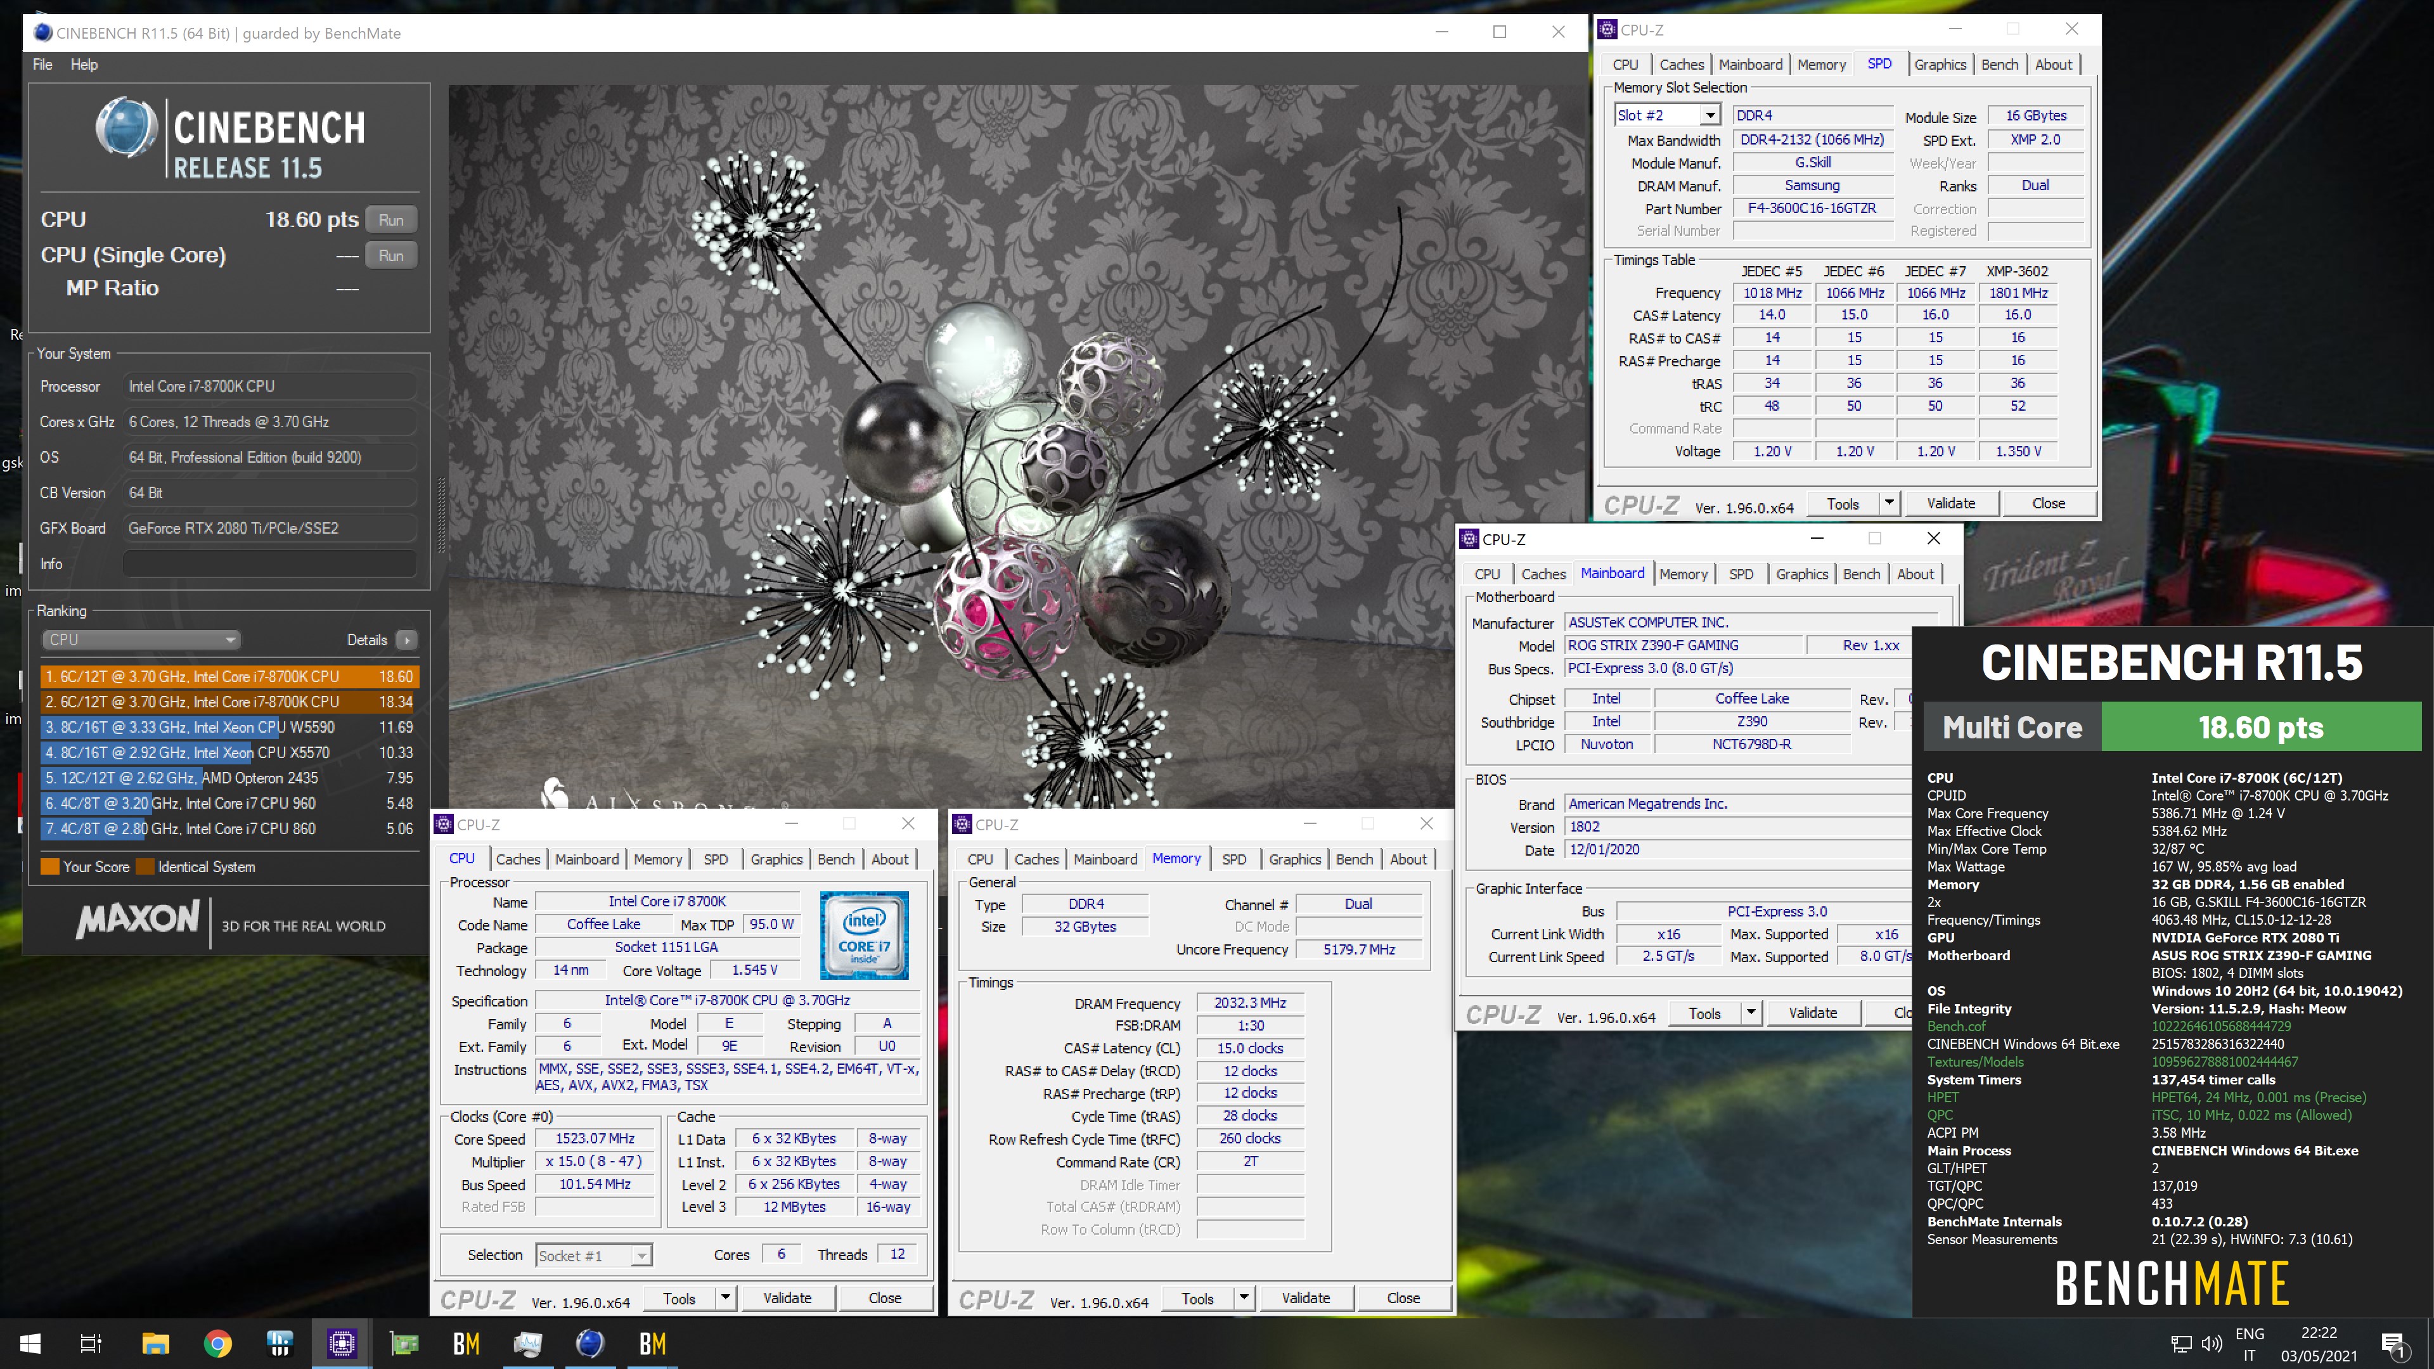Select the AMD Opteron 2435 ranking row
The height and width of the screenshot is (1369, 2434).
pyautogui.click(x=229, y=778)
